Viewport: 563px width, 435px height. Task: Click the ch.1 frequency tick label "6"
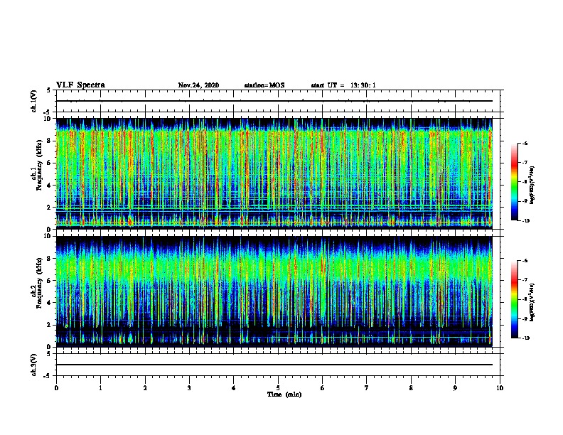pos(50,163)
